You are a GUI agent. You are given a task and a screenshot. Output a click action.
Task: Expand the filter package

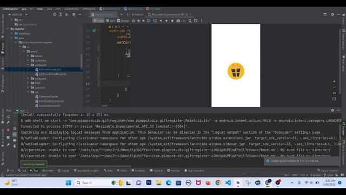pos(28,83)
